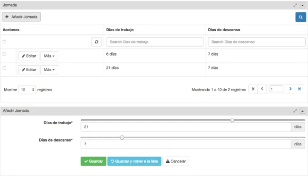
Task: Go to the first page
Action: 253,89
